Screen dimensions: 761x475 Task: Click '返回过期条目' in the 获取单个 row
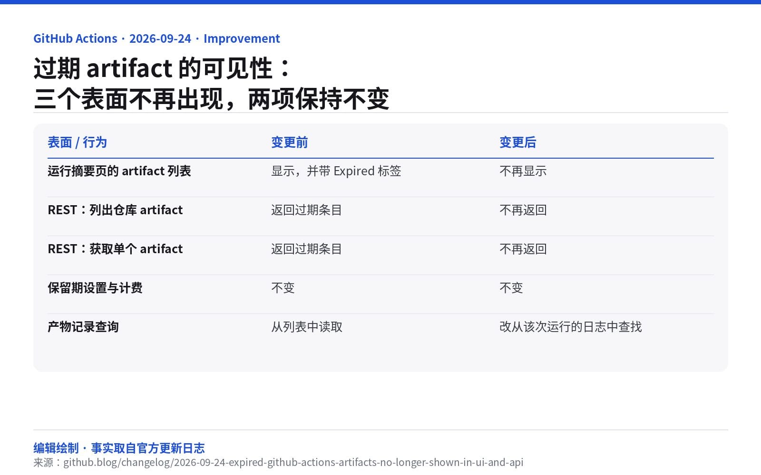(306, 249)
